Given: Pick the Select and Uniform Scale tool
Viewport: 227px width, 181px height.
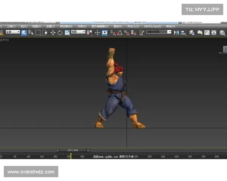Looking at the screenshot, I should (x=67, y=32).
